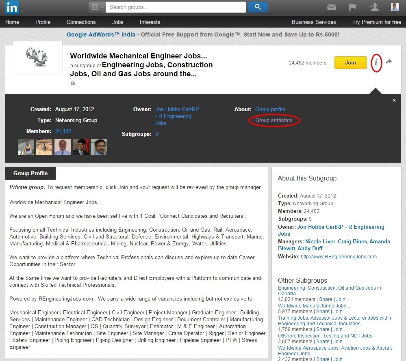Share the 2,657 members subgroup
Screen dimensions: 406x361
[323, 342]
